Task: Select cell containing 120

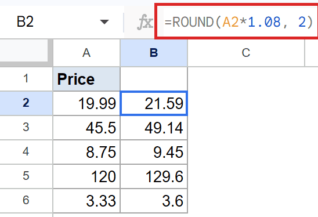Action: click(x=86, y=176)
